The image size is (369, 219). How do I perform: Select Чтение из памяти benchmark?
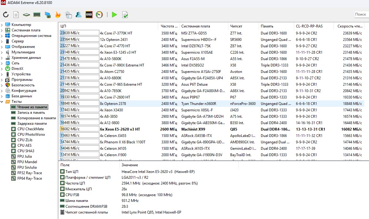[32, 107]
